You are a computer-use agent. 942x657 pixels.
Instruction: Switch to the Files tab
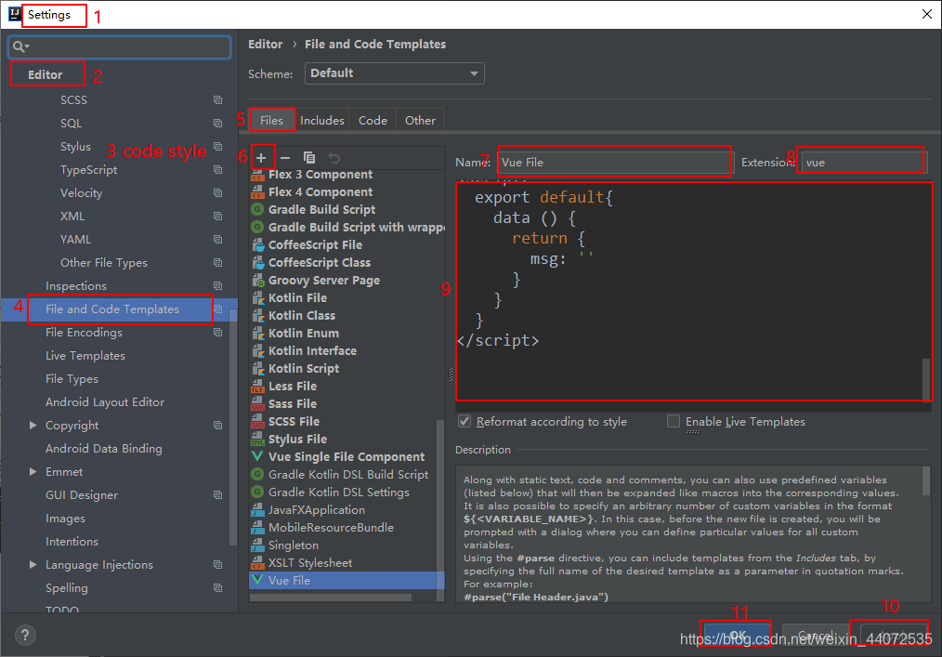point(271,120)
